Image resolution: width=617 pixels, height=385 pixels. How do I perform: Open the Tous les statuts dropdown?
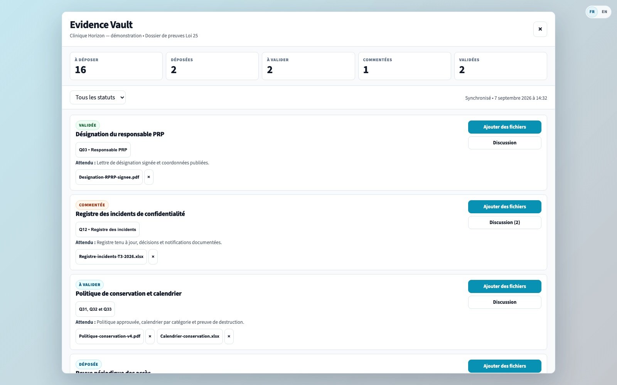tap(98, 97)
